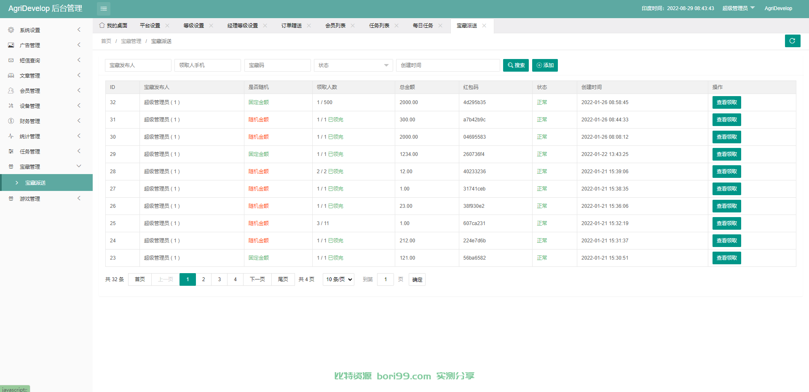Click the 广告管理 image icon
This screenshot has width=809, height=392.
(11, 45)
